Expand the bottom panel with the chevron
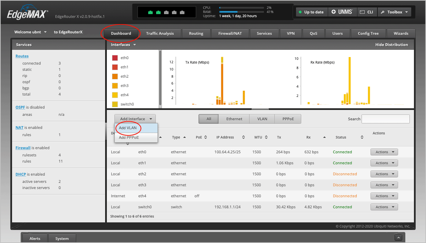426x243 pixels. click(398, 238)
